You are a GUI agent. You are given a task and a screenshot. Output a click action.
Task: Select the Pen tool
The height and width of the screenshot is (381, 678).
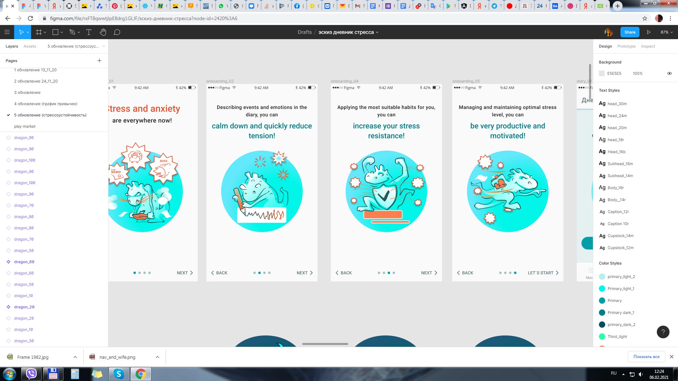(x=72, y=32)
